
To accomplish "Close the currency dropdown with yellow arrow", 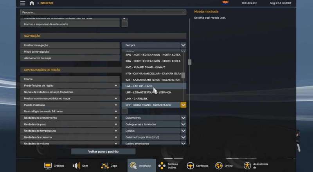I will [183, 105].
